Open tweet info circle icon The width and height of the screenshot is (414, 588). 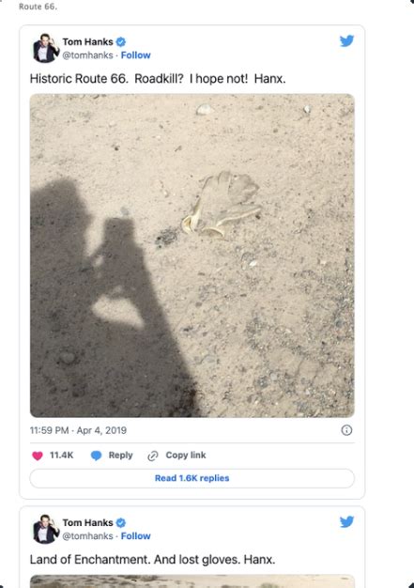[346, 430]
